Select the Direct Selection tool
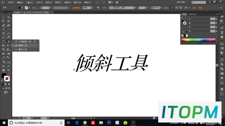 click(8, 17)
